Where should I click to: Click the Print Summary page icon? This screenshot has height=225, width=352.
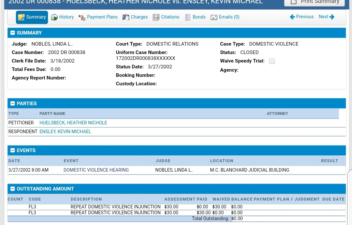click(x=294, y=2)
